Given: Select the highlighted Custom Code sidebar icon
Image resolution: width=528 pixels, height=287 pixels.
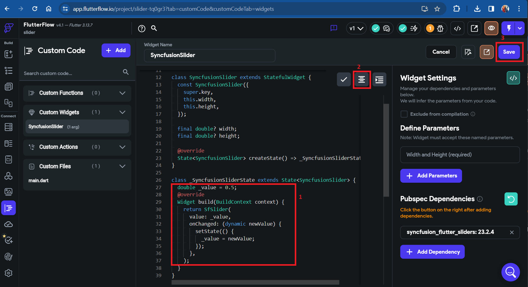Looking at the screenshot, I should coord(9,208).
